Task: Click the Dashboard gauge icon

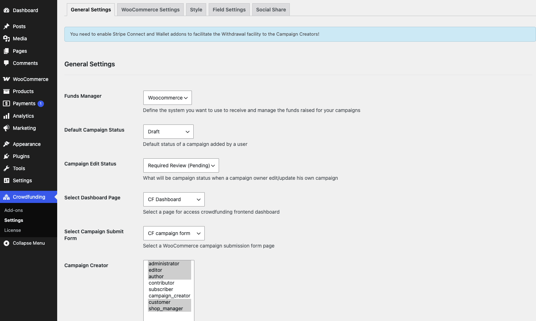Action: click(x=6, y=10)
